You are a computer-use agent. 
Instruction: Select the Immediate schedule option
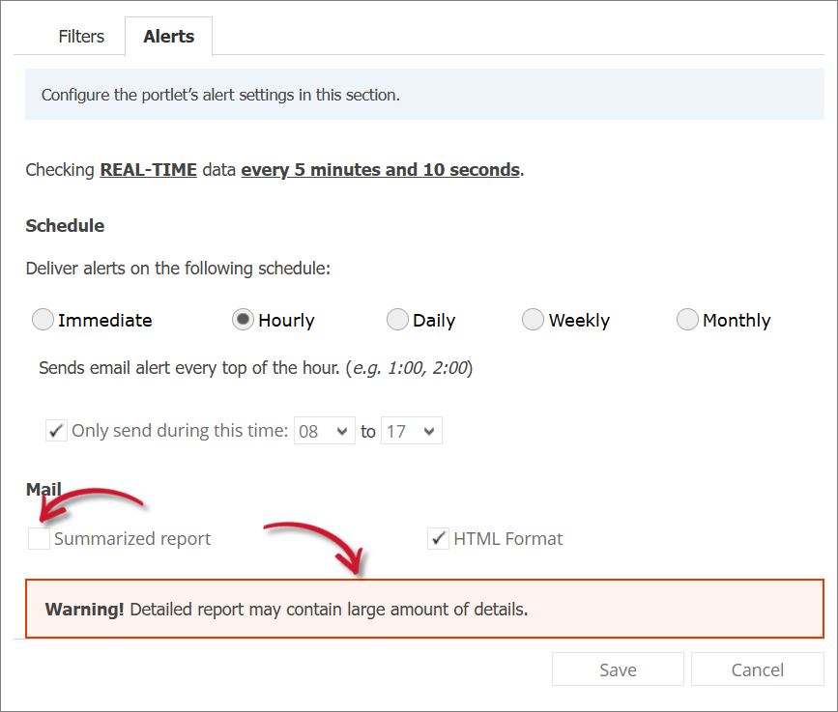click(x=43, y=320)
